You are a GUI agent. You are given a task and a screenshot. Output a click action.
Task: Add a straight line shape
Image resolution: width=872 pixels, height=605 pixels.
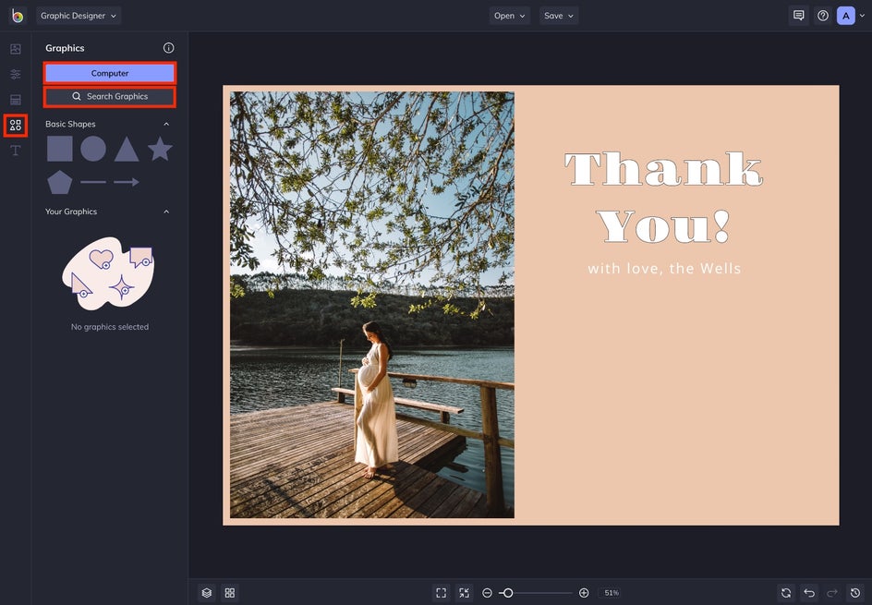click(93, 182)
